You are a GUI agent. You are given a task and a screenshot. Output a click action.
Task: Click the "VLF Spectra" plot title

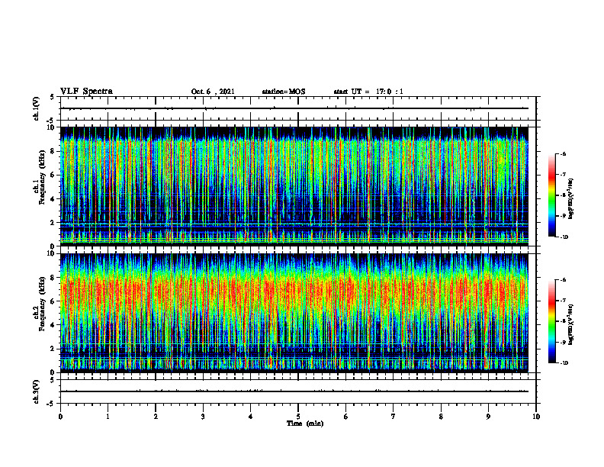[86, 92]
